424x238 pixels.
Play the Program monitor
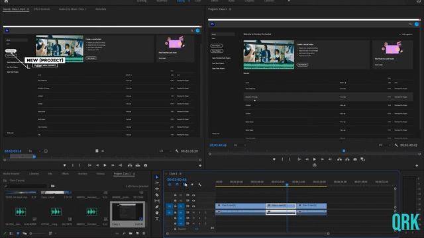315,159
